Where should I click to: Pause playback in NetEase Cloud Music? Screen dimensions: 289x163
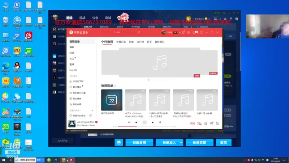[x=144, y=122]
